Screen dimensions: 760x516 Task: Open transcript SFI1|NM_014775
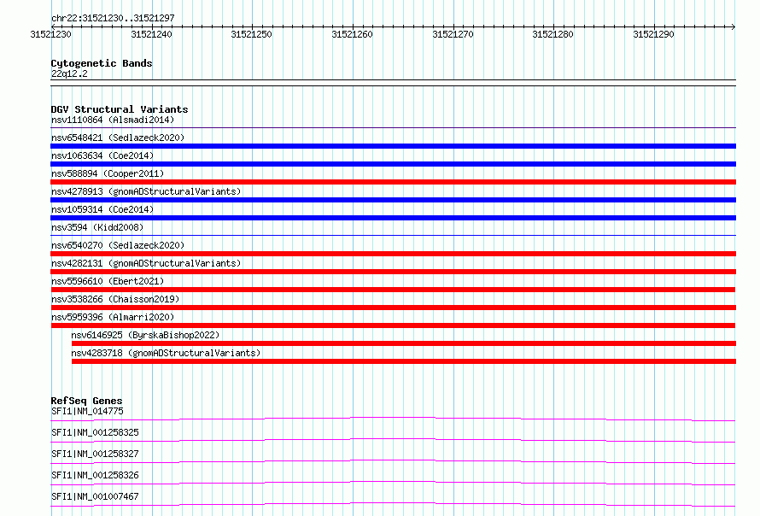(87, 411)
